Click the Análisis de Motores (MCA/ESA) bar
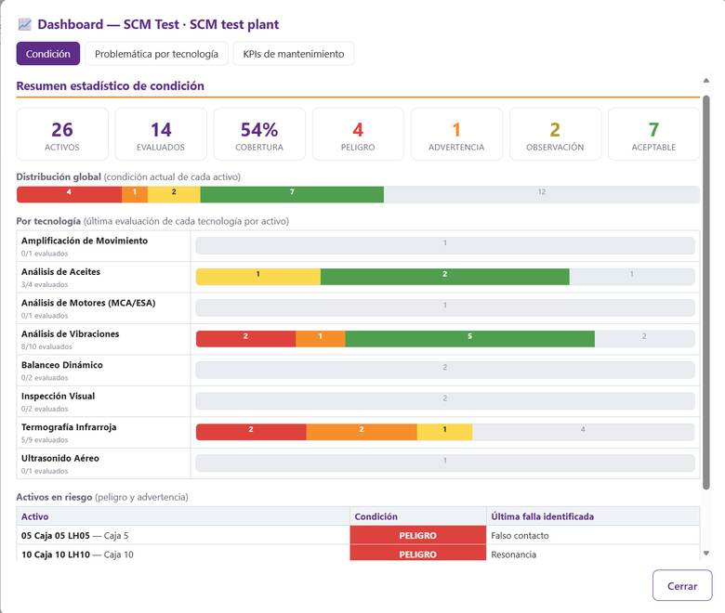The height and width of the screenshot is (613, 725). (x=445, y=307)
